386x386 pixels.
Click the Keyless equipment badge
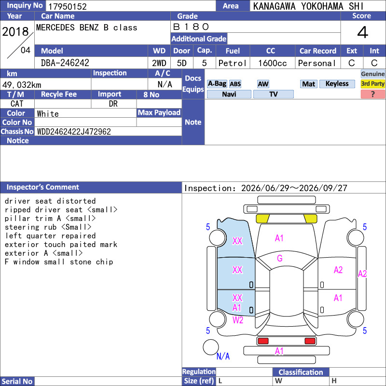[337, 84]
